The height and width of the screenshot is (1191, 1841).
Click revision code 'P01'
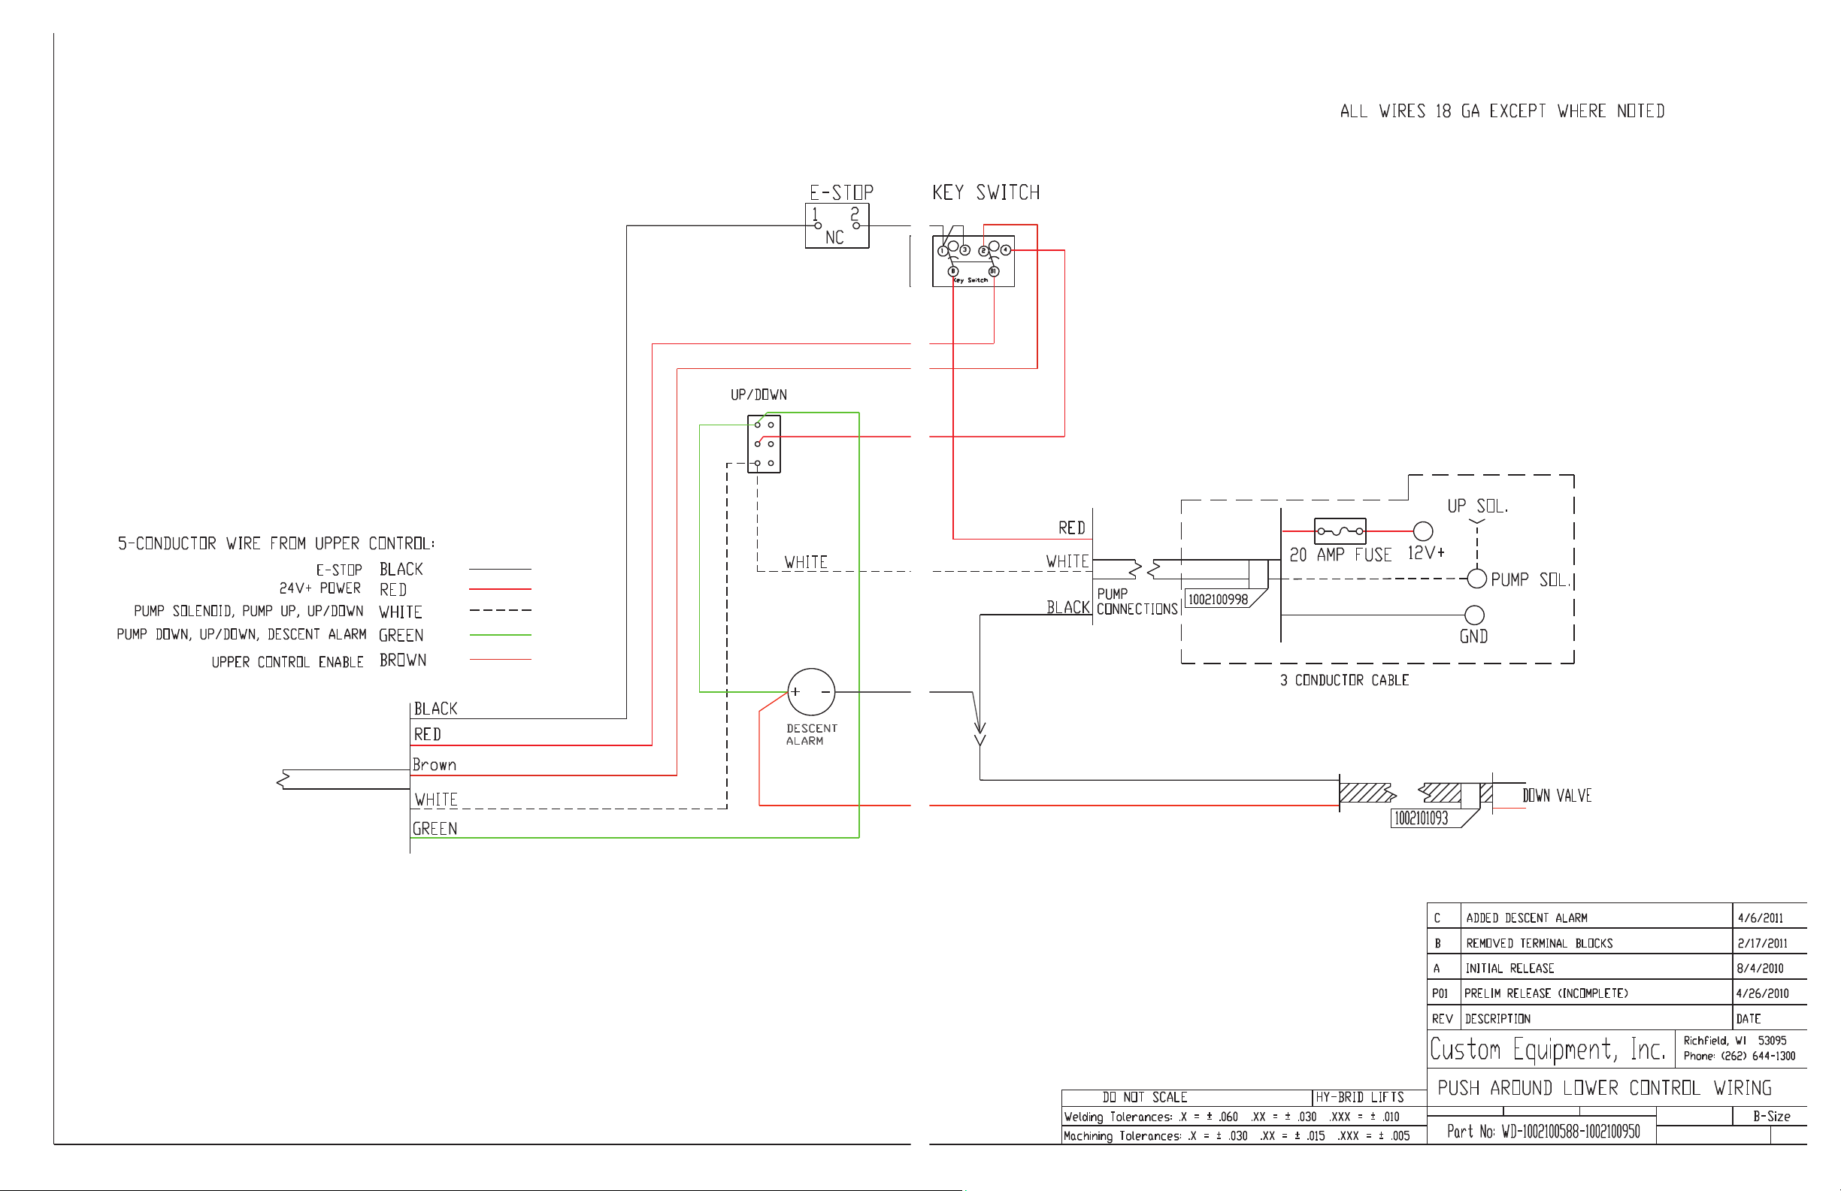pyautogui.click(x=1440, y=993)
